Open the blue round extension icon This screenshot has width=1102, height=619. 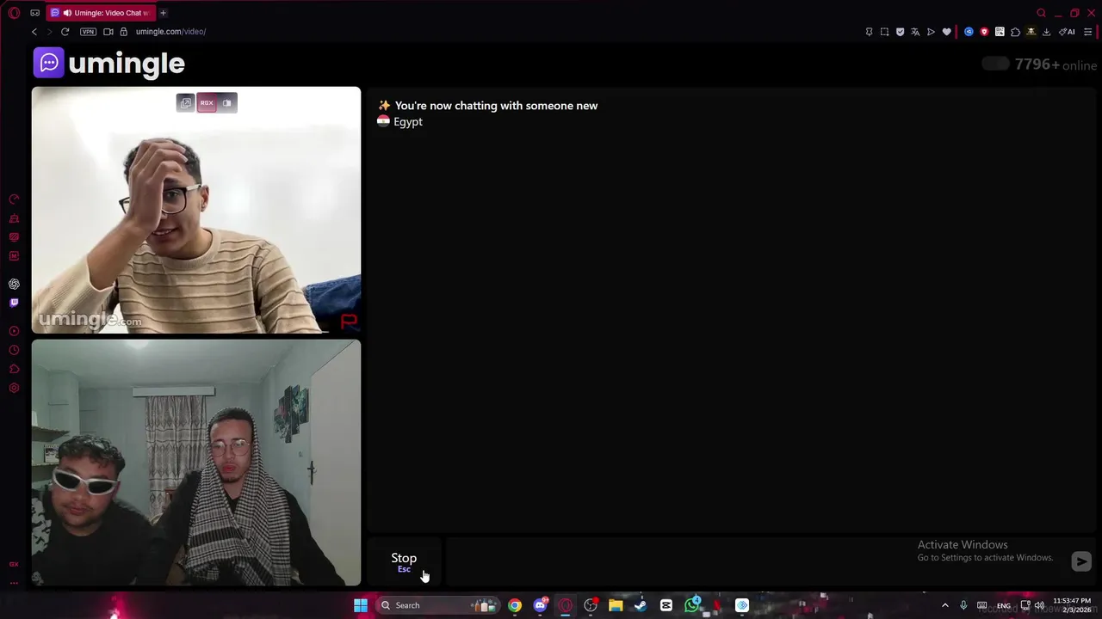[969, 32]
